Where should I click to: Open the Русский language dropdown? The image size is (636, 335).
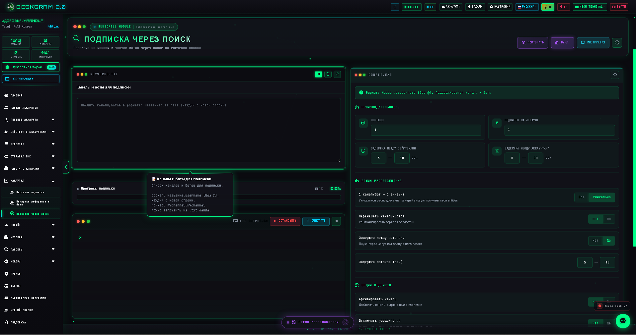click(527, 7)
